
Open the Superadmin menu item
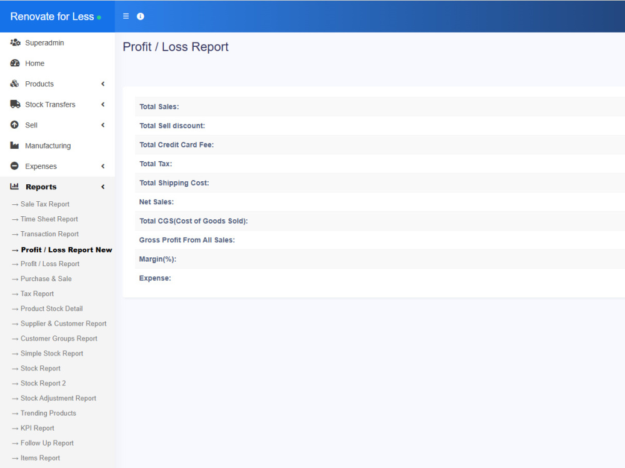(x=44, y=42)
